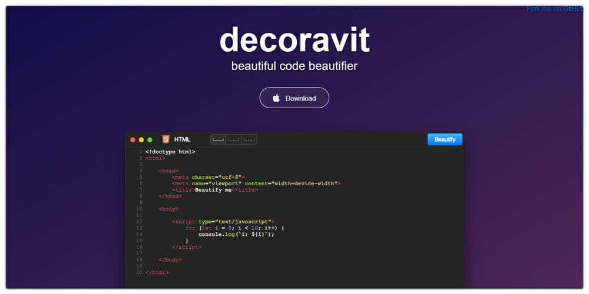Click the red close dot of the editor
589x294 pixels.
tap(133, 140)
